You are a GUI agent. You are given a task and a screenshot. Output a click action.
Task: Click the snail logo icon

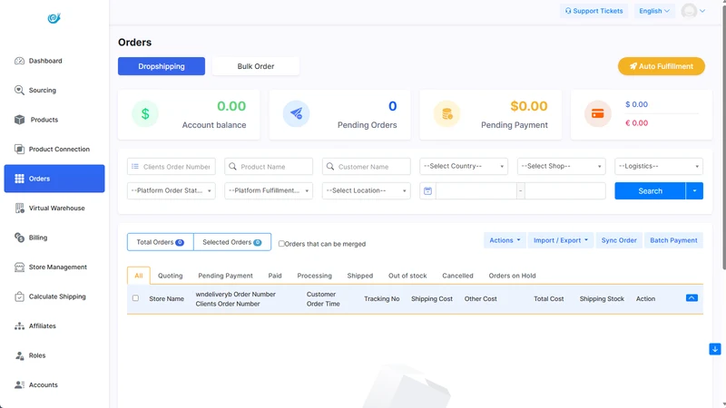(x=54, y=18)
